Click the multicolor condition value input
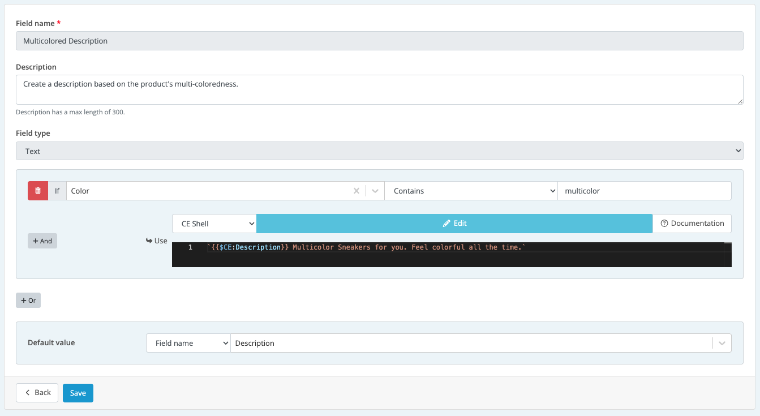This screenshot has height=416, width=760. click(x=645, y=191)
